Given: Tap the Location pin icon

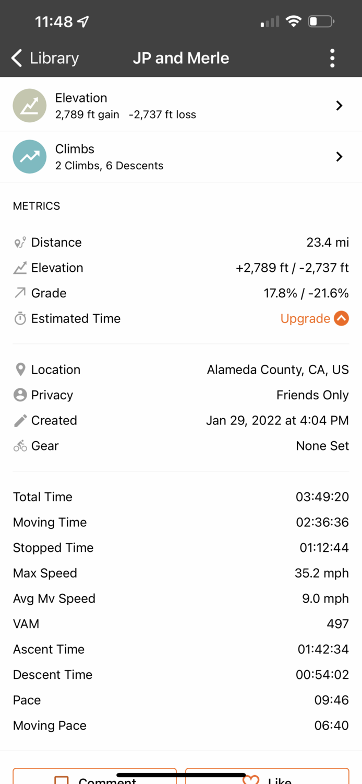Looking at the screenshot, I should pyautogui.click(x=20, y=370).
